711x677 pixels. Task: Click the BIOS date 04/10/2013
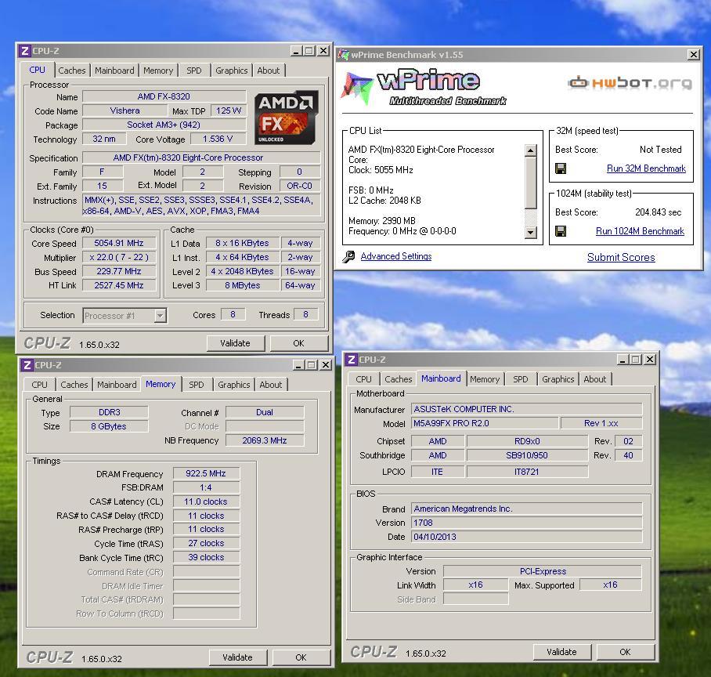click(526, 537)
